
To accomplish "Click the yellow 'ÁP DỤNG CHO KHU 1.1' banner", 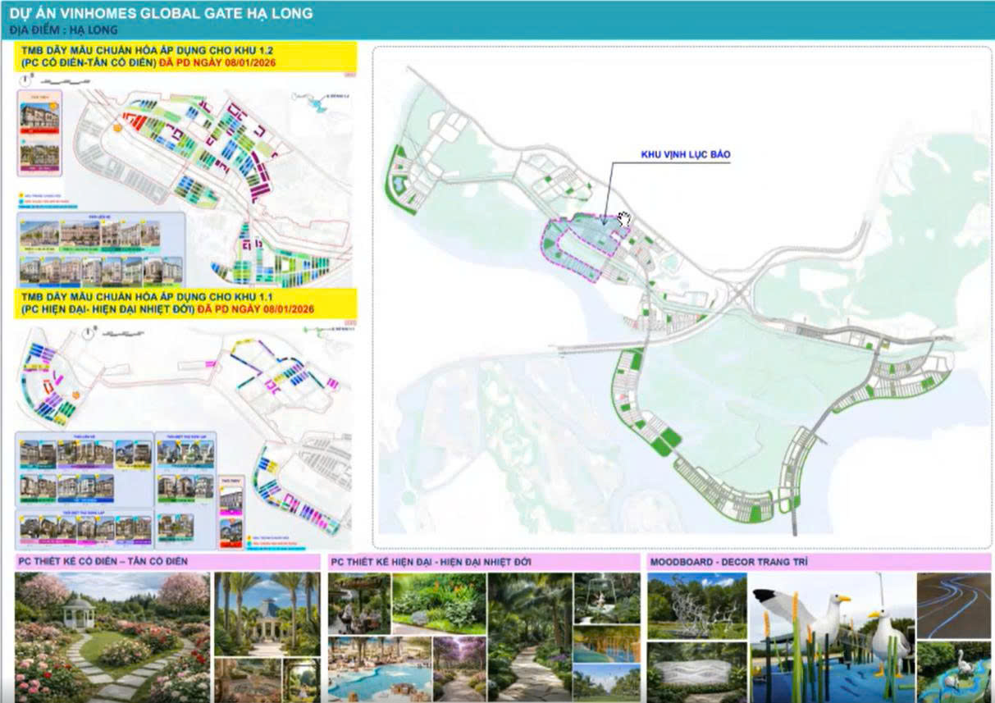I will click(186, 303).
